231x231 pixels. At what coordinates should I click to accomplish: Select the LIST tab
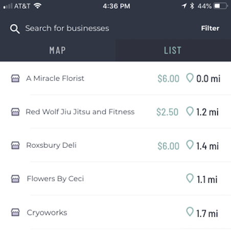173,50
